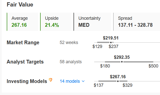This screenshot has height=95, width=160.
Task: Click the 58 analysts text
Action: [x=71, y=62]
